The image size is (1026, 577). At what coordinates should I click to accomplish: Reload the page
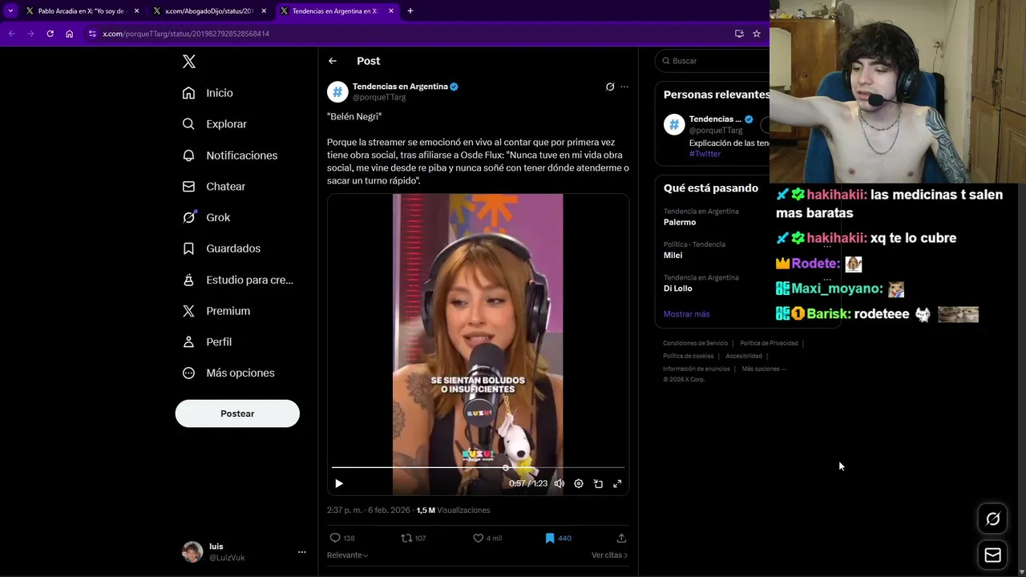pos(50,34)
